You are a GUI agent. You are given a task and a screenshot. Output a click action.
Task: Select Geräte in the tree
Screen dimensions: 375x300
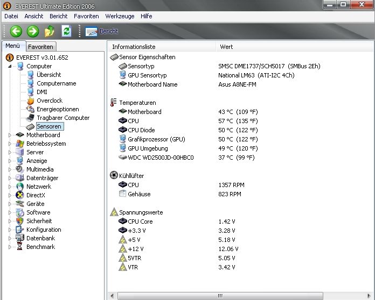[36, 204]
